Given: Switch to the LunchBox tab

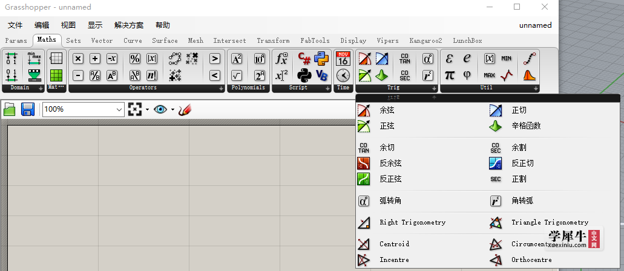Looking at the screenshot, I should (468, 40).
